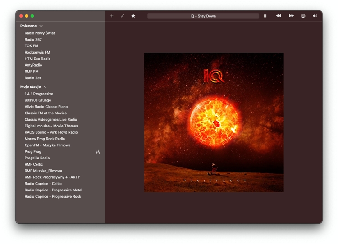Pause playback of IQ - Stay Down
This screenshot has width=338, height=244.
click(265, 16)
